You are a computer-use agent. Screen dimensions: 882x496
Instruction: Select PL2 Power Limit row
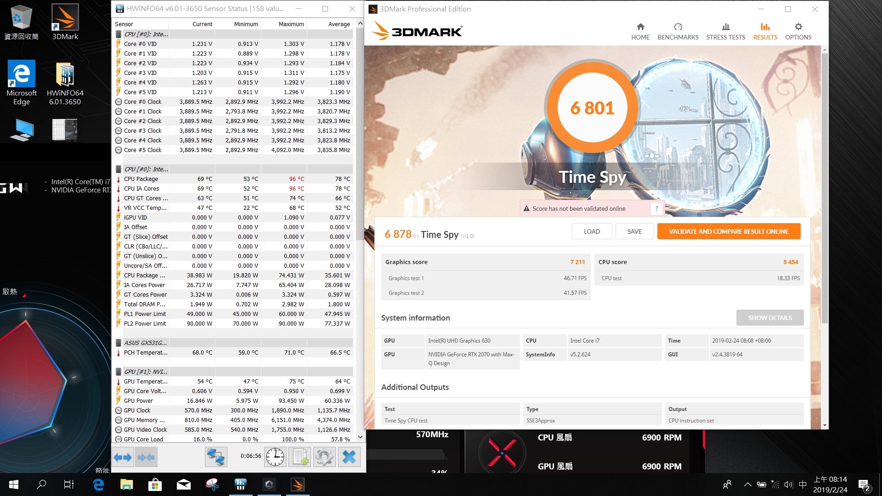(x=233, y=323)
